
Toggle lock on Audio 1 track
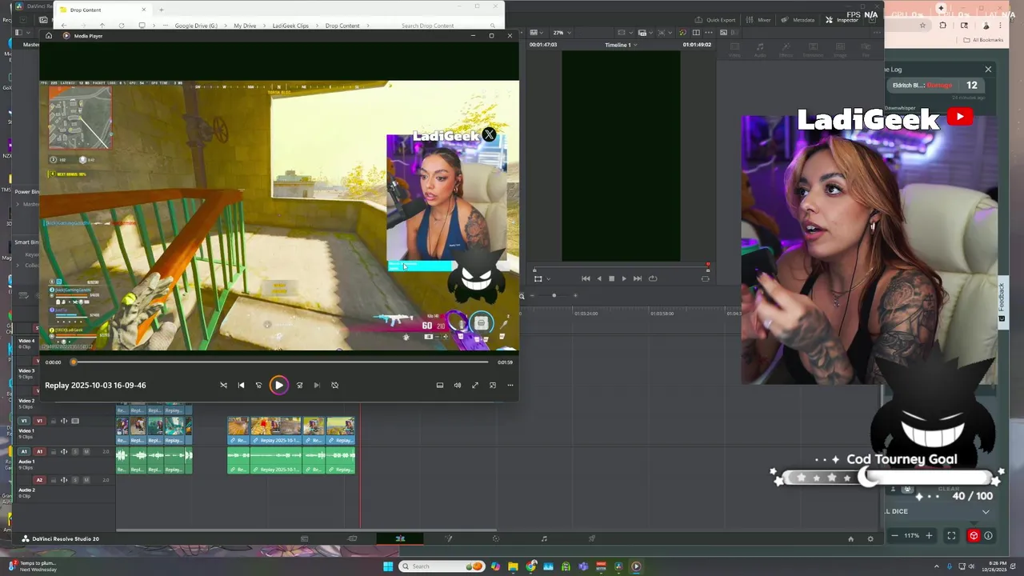click(x=53, y=451)
